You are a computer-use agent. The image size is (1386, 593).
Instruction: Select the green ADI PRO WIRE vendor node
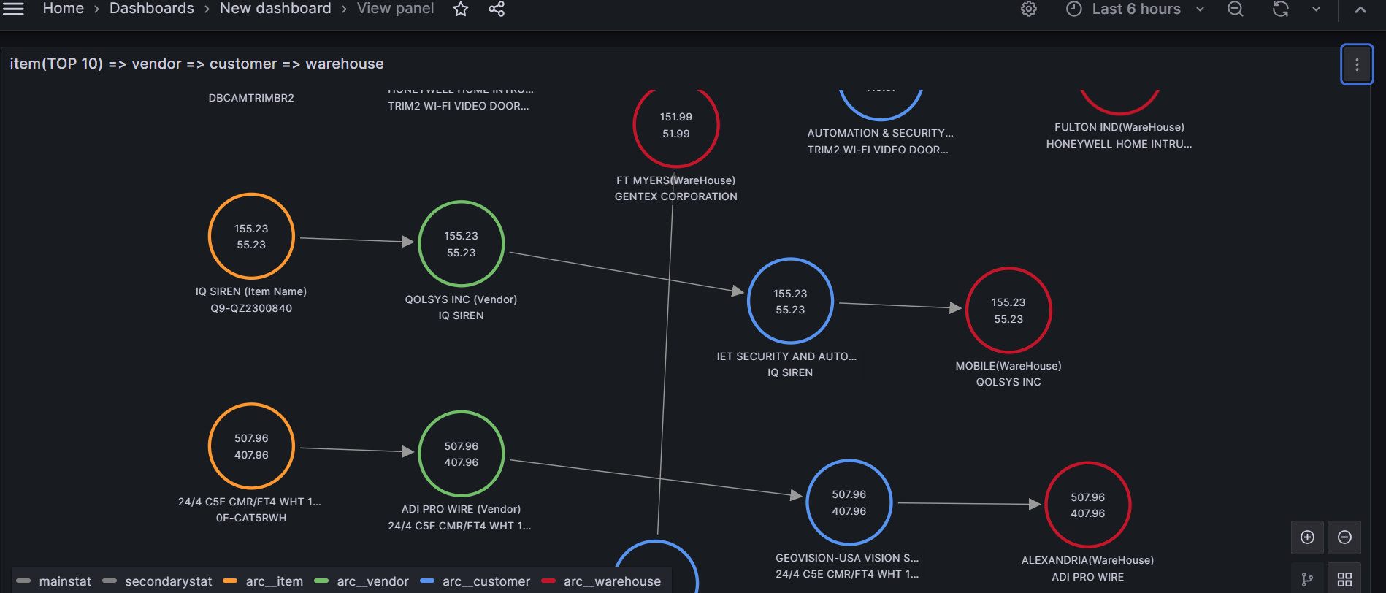pos(462,454)
